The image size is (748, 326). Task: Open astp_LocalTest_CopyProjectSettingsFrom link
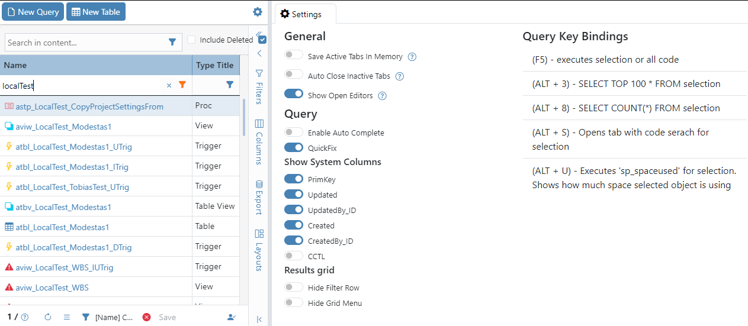pos(89,106)
